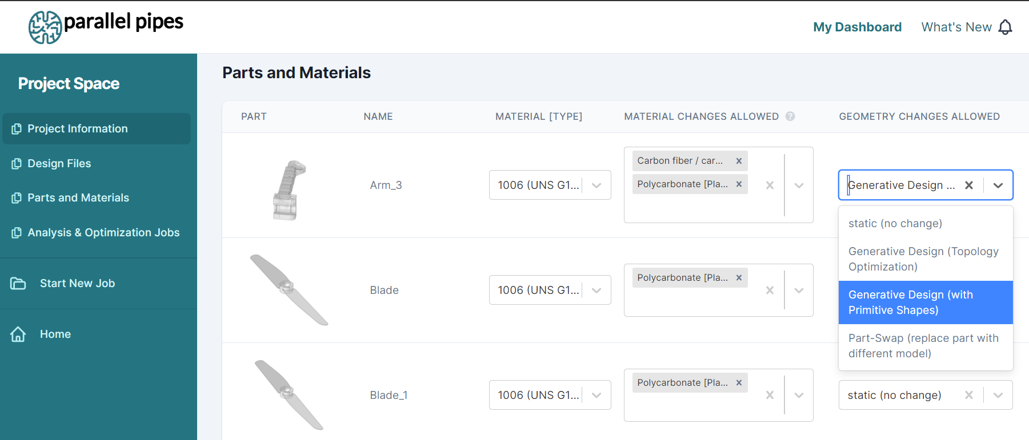Click the Home house icon in the sidebar
Viewport: 1029px width, 440px height.
tap(18, 334)
